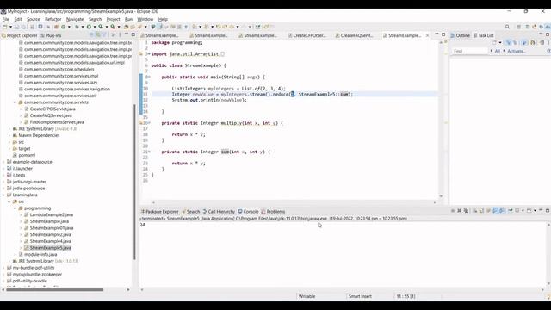Click the Project Explorer horizontal scrollbar thumb
The image size is (551, 310).
[x=54, y=290]
